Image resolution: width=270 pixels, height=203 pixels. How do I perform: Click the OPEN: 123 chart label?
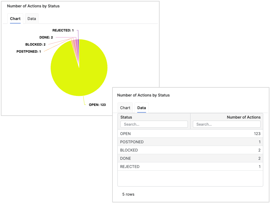(97, 104)
